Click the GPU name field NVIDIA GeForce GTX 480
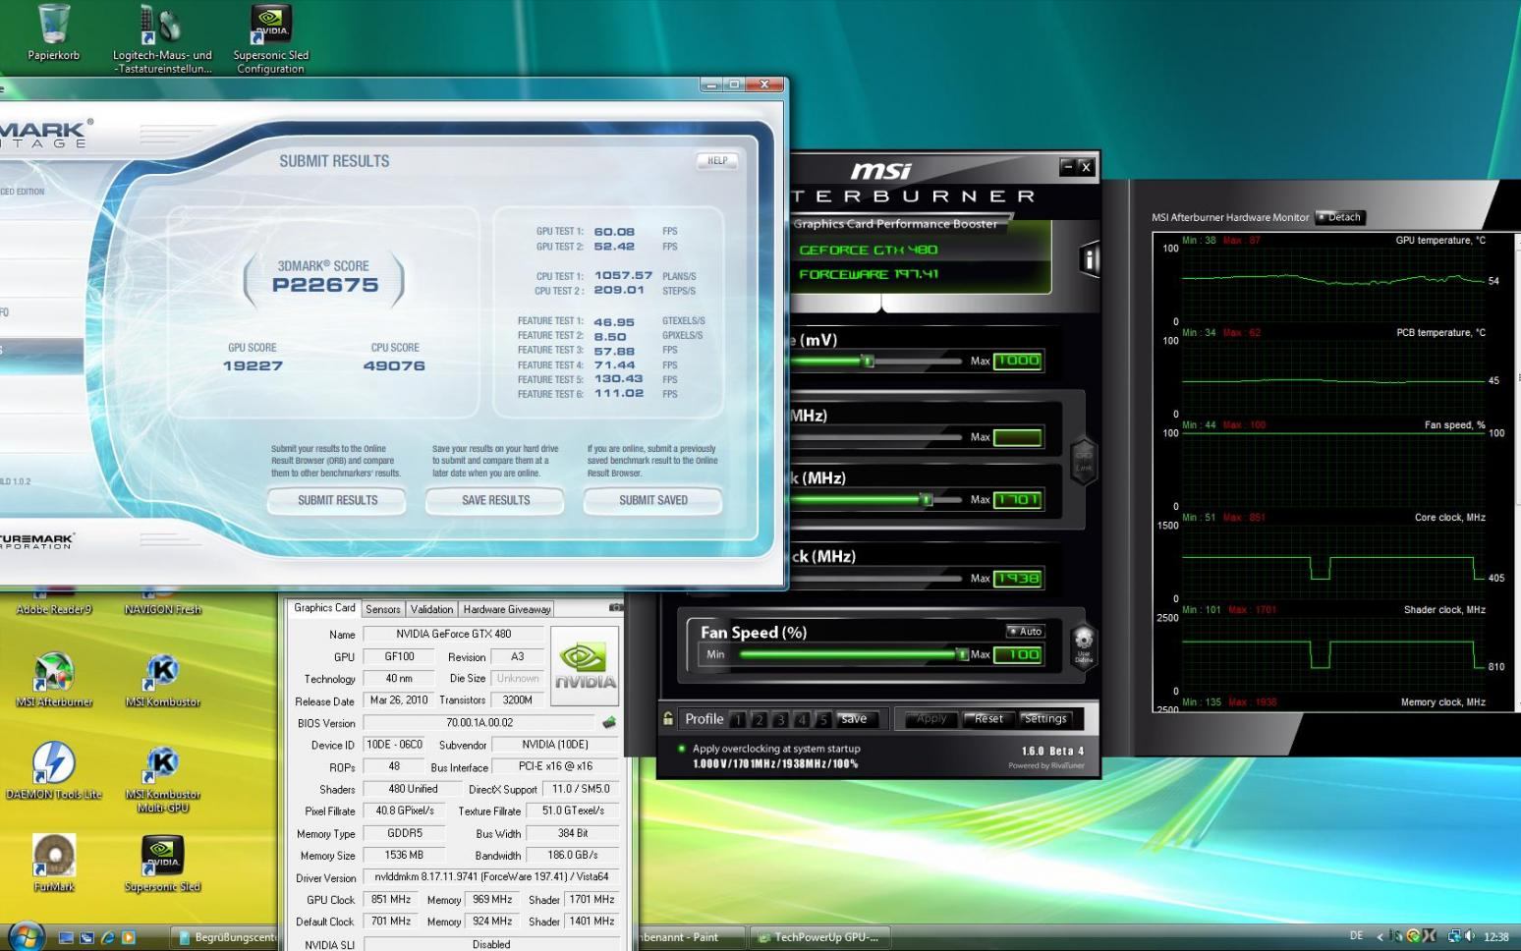 (x=453, y=634)
